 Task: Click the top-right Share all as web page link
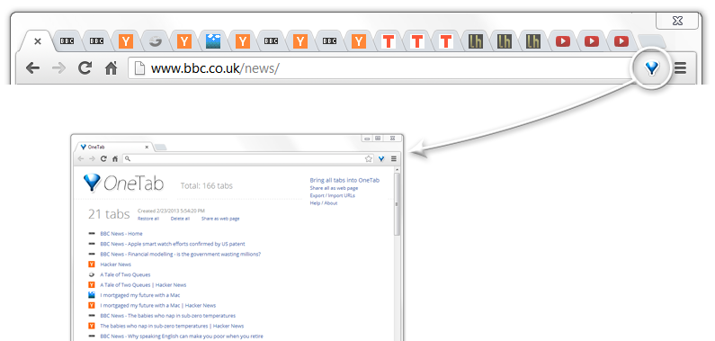click(x=334, y=188)
